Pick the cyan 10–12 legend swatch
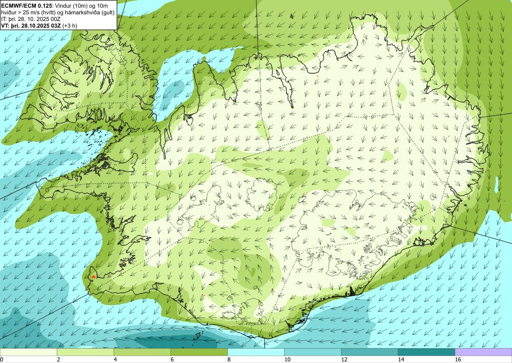Viewport: 512px width, 363px height. 313,352
